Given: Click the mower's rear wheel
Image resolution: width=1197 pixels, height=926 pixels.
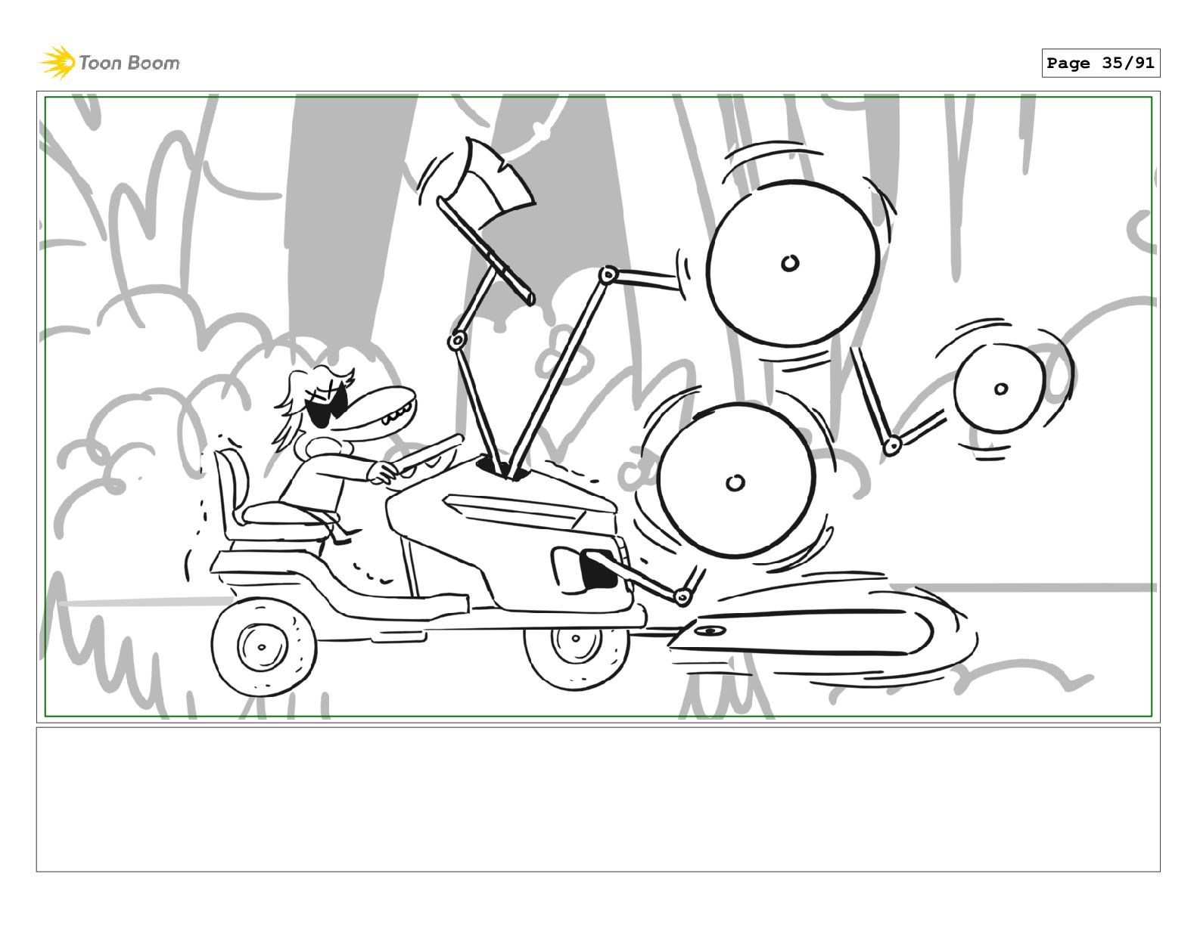Looking at the screenshot, I should pyautogui.click(x=262, y=647).
